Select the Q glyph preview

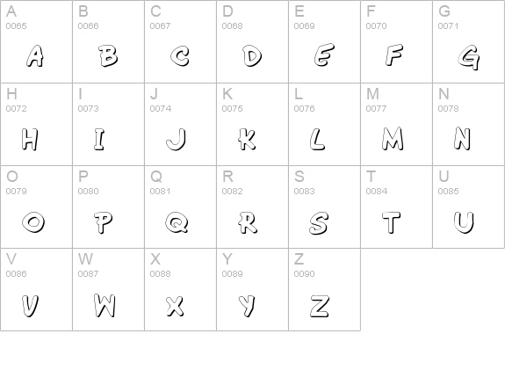tap(177, 222)
